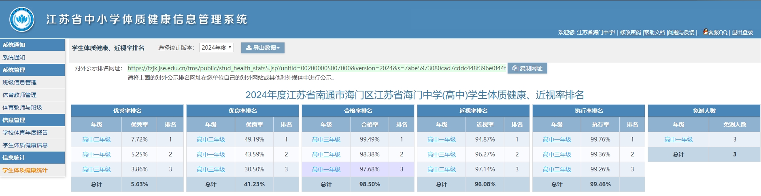This screenshot has width=761, height=196.
Task: Select 学生体质健康统计 in the sidebar
Action: (x=32, y=170)
